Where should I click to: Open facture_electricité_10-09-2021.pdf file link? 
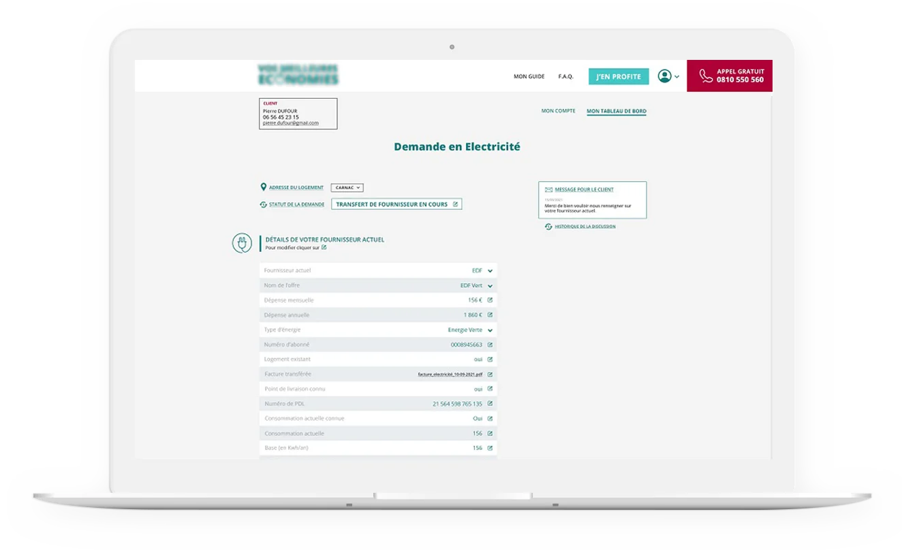[x=450, y=374]
